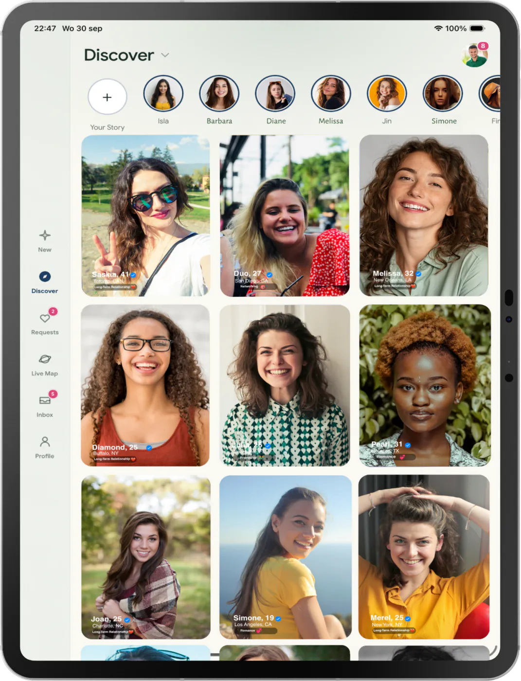This screenshot has height=681, width=521.
Task: Check the Wi-Fi status icon
Action: tap(438, 28)
